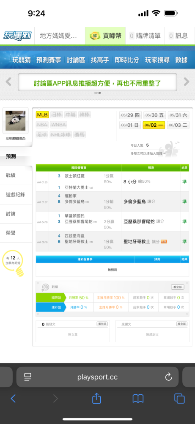Choose date 06/02 一
Screen dimensions: 195x424
coord(154,125)
